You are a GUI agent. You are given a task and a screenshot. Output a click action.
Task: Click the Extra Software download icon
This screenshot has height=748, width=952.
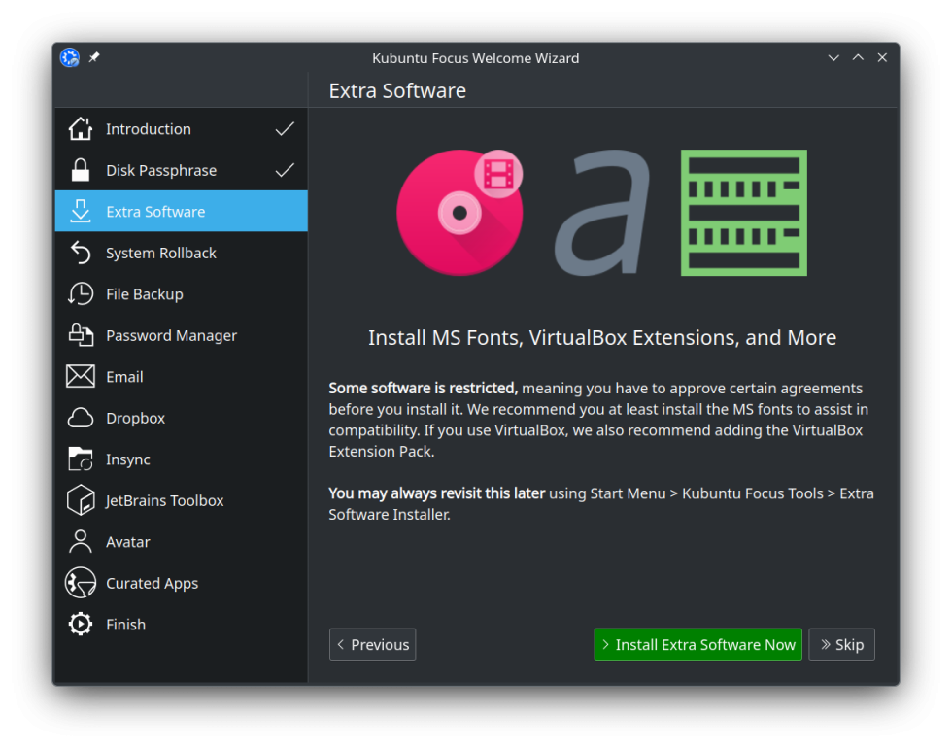pyautogui.click(x=80, y=211)
